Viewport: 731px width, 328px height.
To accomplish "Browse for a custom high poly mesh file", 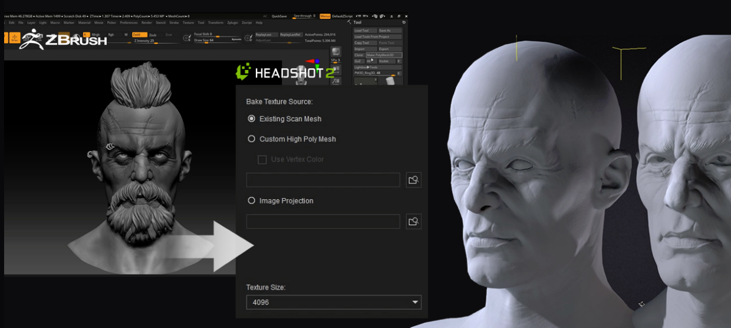I will tap(414, 180).
